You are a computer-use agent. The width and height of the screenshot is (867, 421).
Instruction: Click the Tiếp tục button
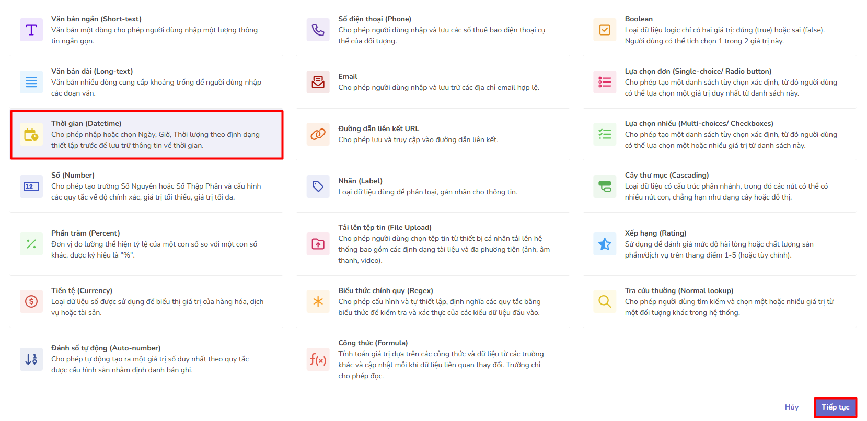point(835,407)
